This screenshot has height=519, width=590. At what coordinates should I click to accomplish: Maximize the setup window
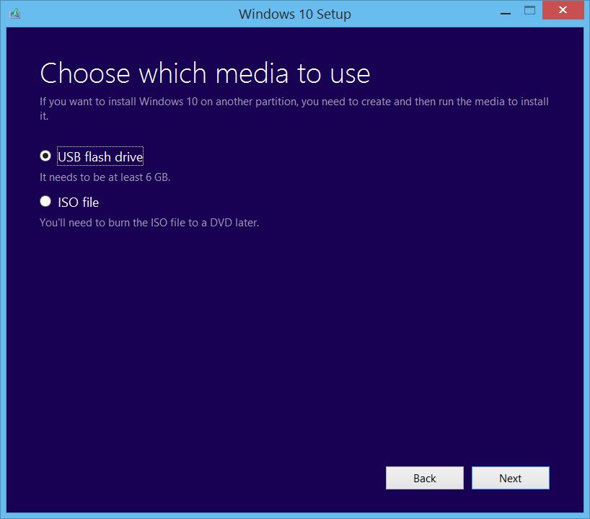click(x=529, y=9)
